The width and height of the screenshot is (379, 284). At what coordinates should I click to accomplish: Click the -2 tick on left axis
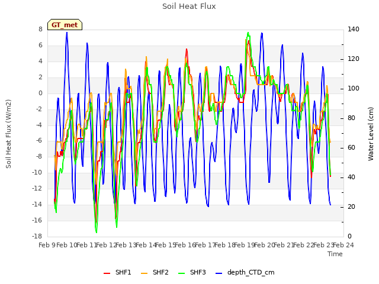click(x=39, y=109)
